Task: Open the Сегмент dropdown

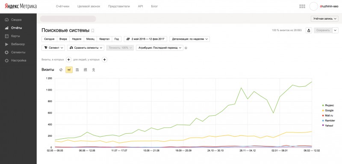Action: [x=53, y=48]
